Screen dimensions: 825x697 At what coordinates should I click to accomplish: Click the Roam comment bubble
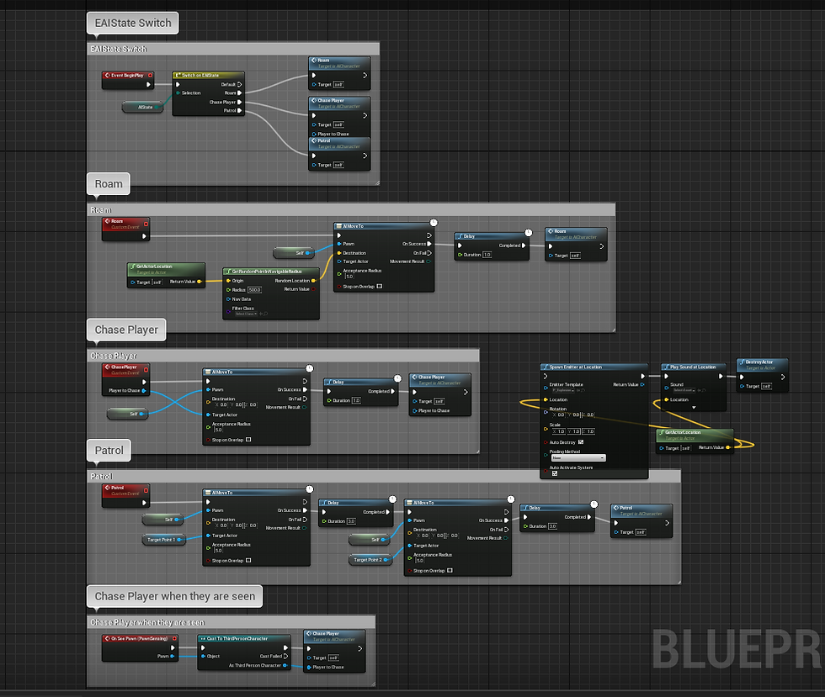tap(109, 184)
